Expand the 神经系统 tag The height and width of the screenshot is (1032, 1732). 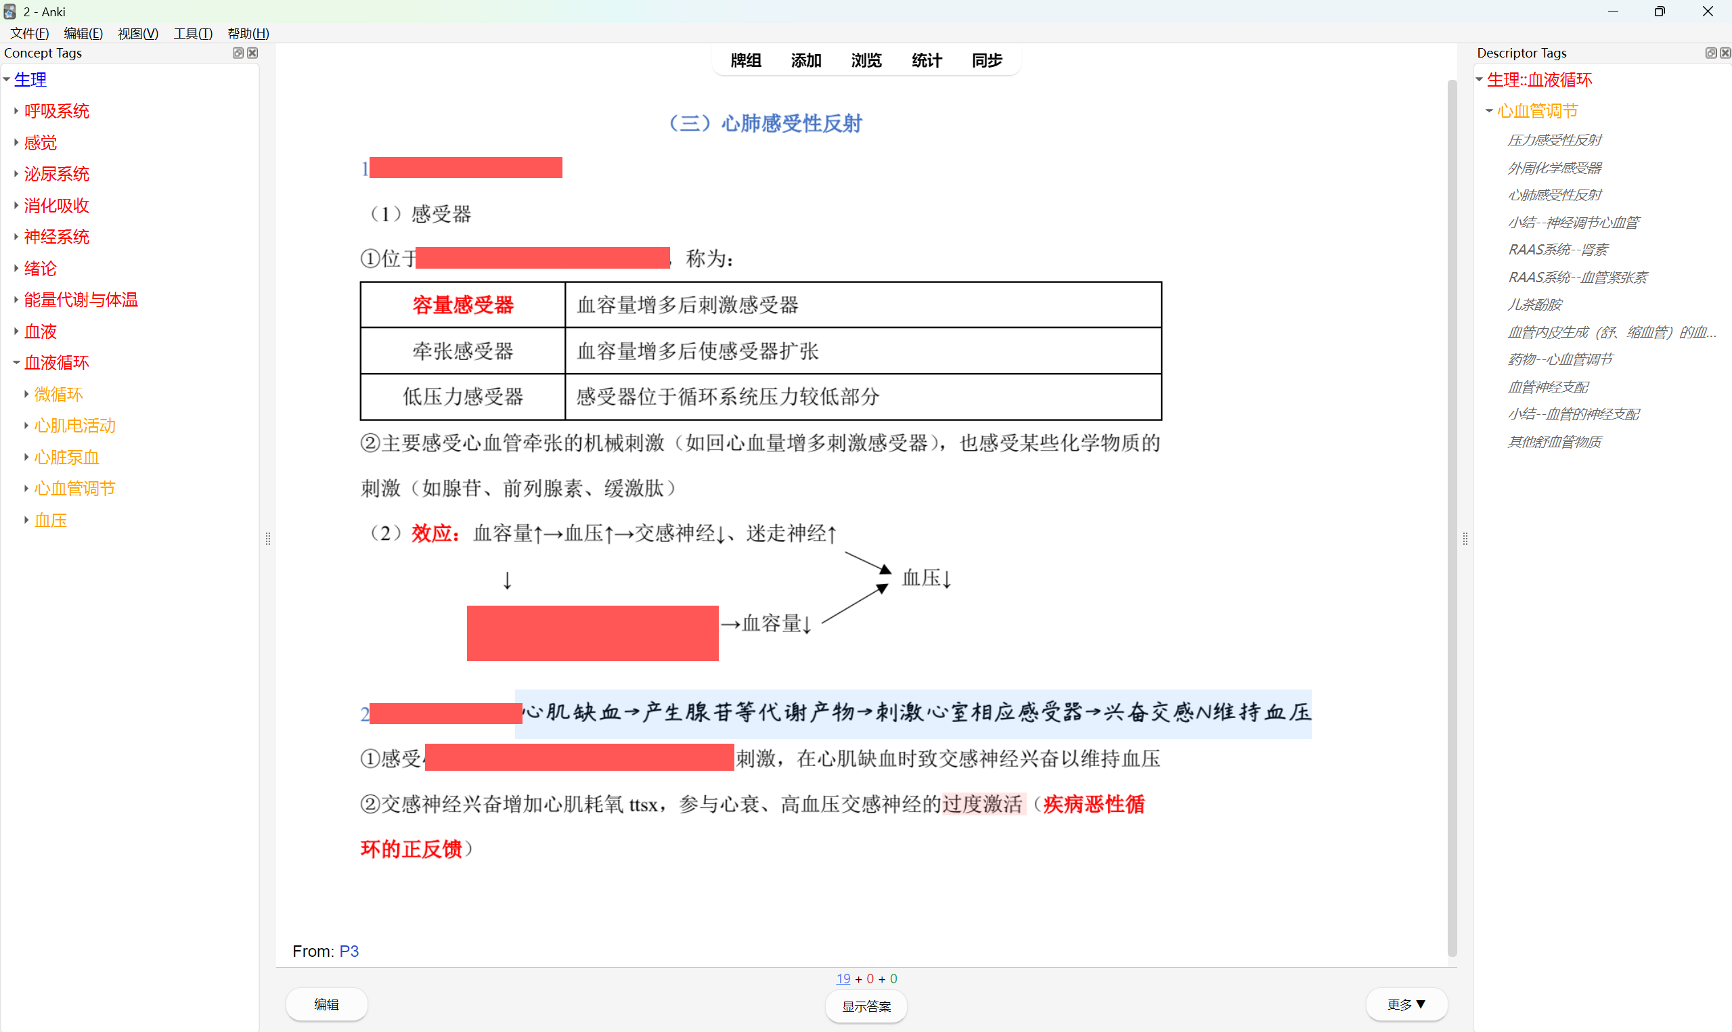click(x=16, y=236)
